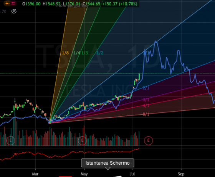Click the orange sun indicator icon
The height and width of the screenshot is (177, 215).
click(7, 3)
